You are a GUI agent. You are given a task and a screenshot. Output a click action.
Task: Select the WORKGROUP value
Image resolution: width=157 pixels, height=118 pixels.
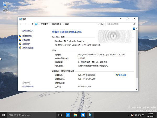pyautogui.click(x=84, y=87)
